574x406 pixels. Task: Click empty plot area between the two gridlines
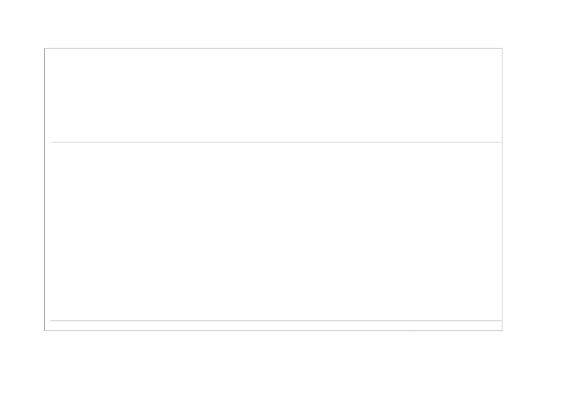(x=273, y=231)
